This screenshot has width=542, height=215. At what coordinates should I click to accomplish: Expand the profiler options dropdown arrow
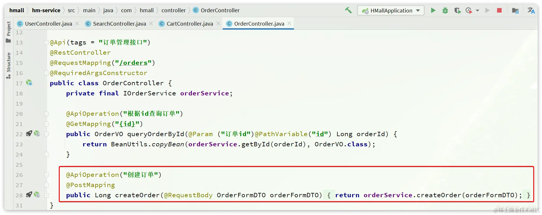pyautogui.click(x=477, y=10)
